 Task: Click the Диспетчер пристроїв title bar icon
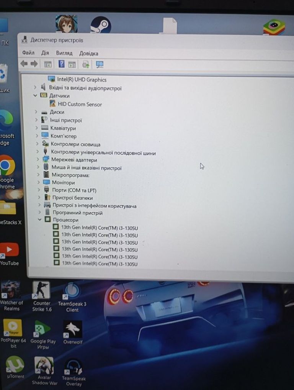pos(24,39)
